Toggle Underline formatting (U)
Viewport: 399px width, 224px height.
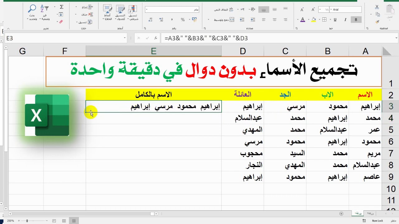(335, 20)
